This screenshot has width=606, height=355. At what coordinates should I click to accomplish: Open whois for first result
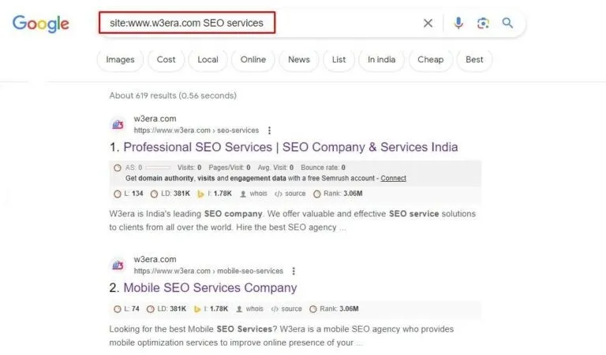[253, 194]
